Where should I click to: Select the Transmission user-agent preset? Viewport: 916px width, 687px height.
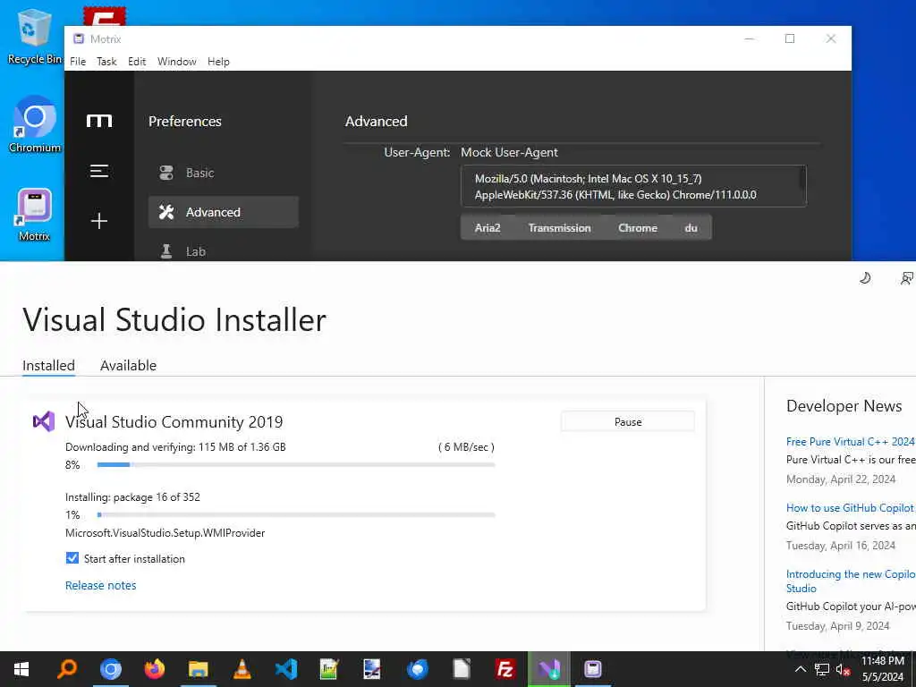coord(559,228)
